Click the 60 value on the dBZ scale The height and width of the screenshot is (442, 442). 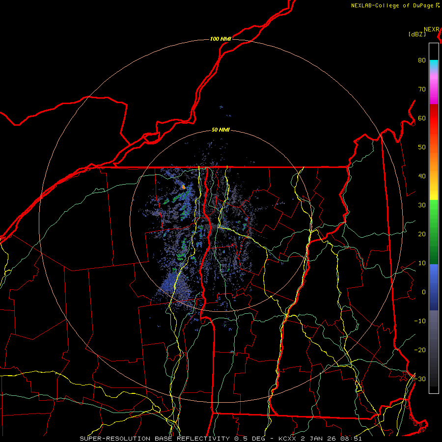tap(422, 118)
